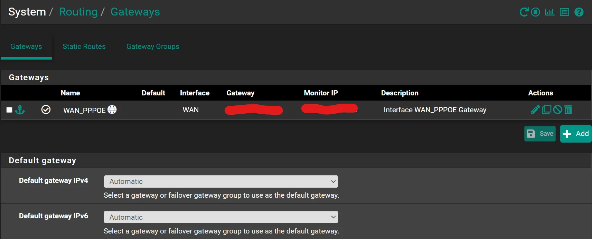Screen dimensions: 592x239
Task: Open the related log entries icon
Action: (x=564, y=12)
